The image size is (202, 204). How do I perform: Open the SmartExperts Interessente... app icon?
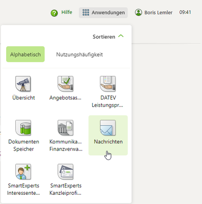pos(23,172)
